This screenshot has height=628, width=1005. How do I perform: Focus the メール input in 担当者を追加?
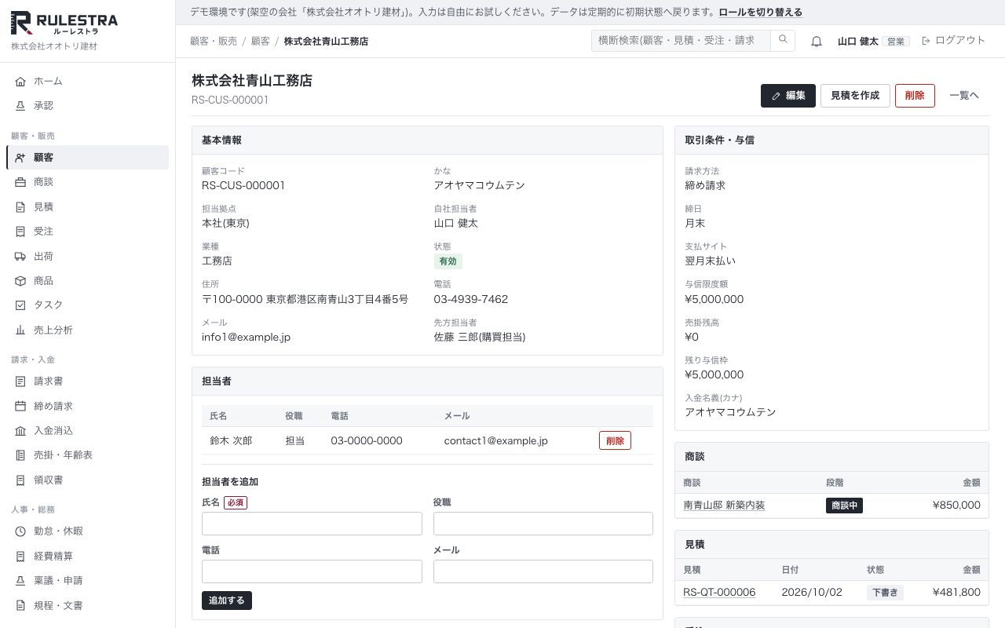543,571
